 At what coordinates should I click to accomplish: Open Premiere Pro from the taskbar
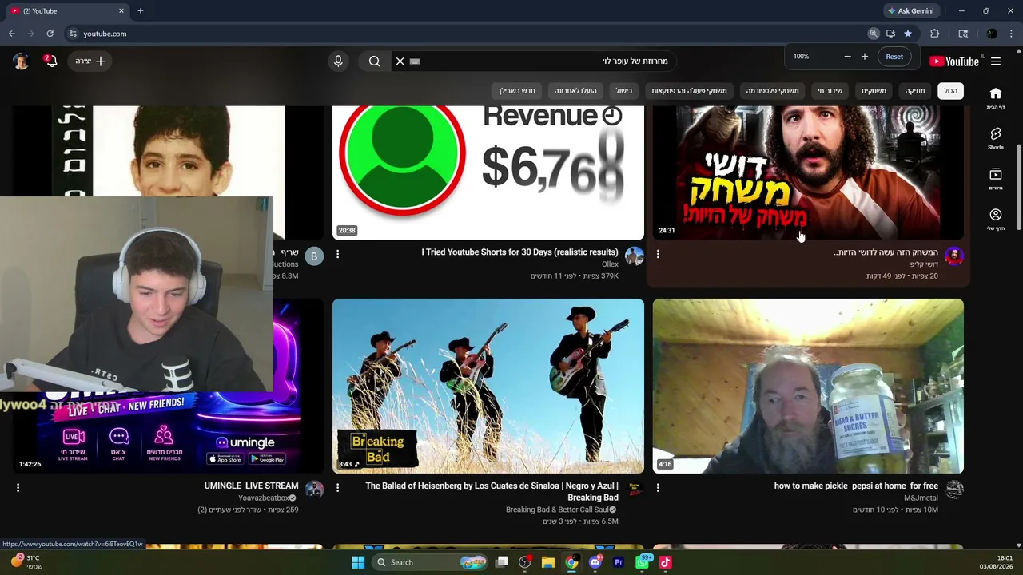(619, 562)
